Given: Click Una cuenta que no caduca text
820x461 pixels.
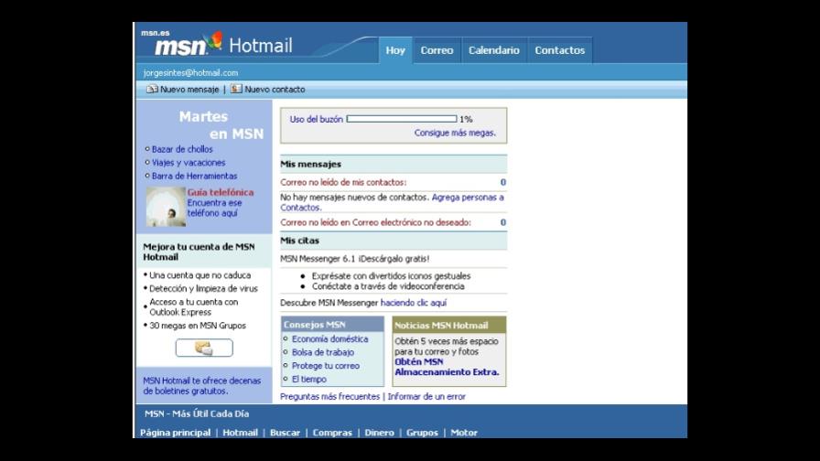Looking at the screenshot, I should tap(200, 275).
